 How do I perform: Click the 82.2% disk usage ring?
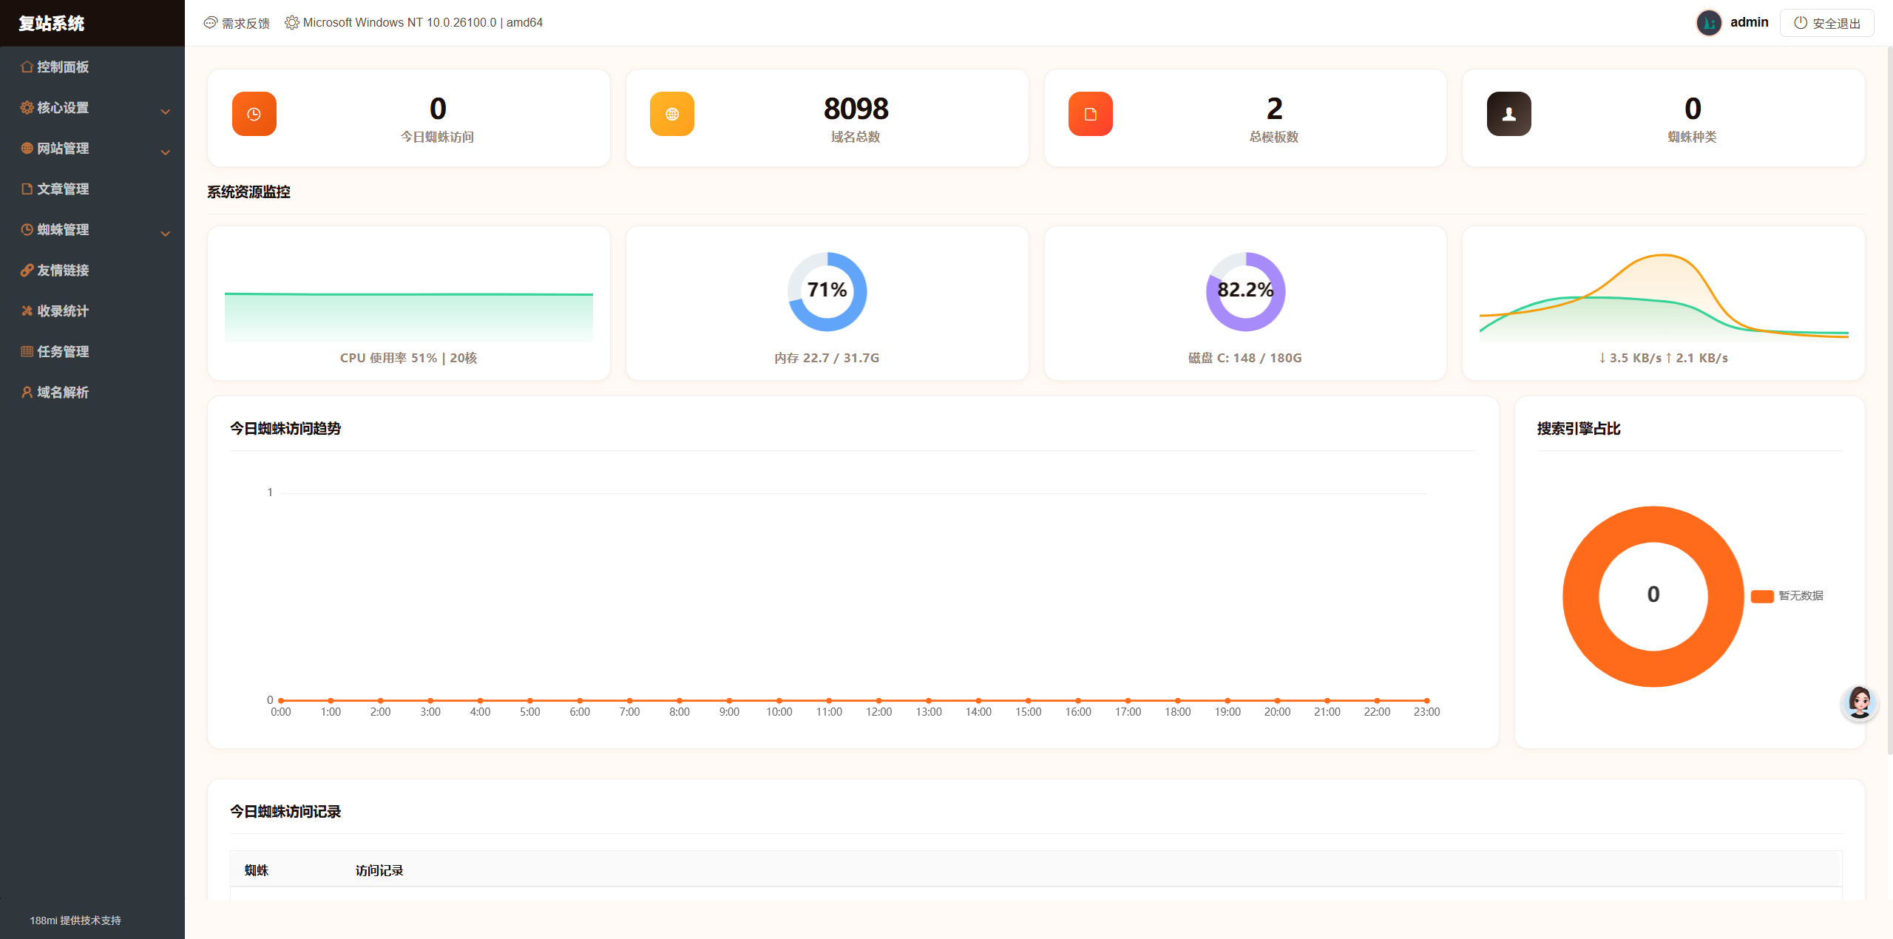coord(1245,291)
